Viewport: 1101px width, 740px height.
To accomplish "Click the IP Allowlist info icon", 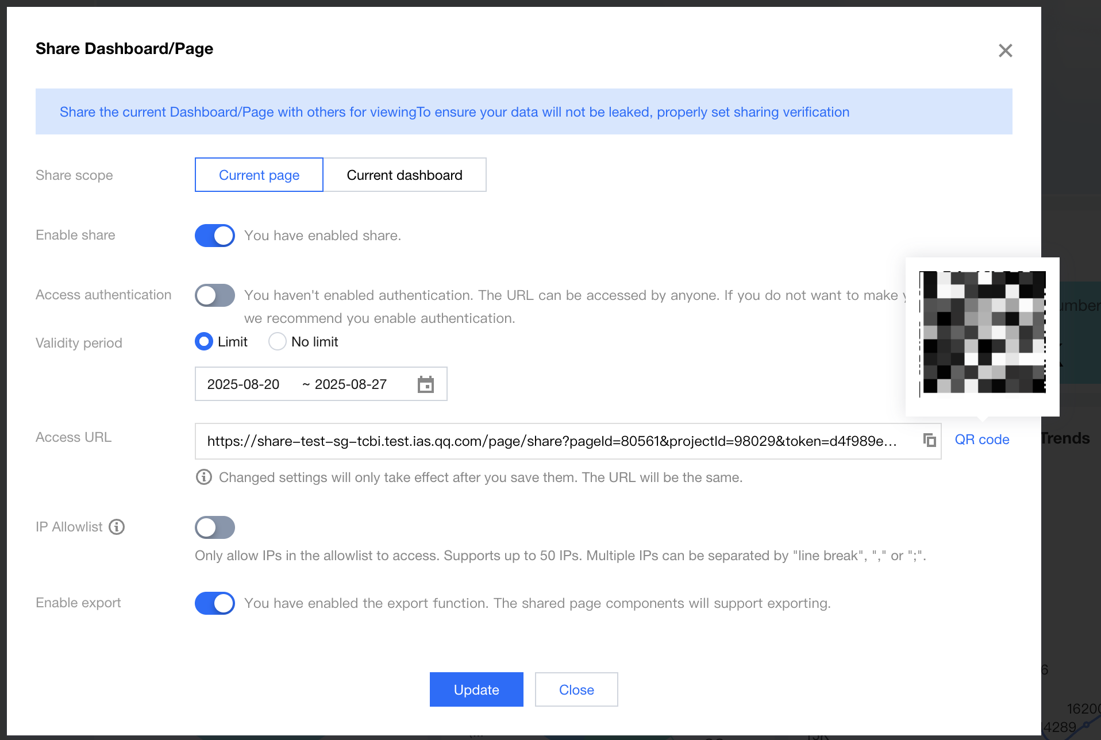I will click(x=117, y=527).
